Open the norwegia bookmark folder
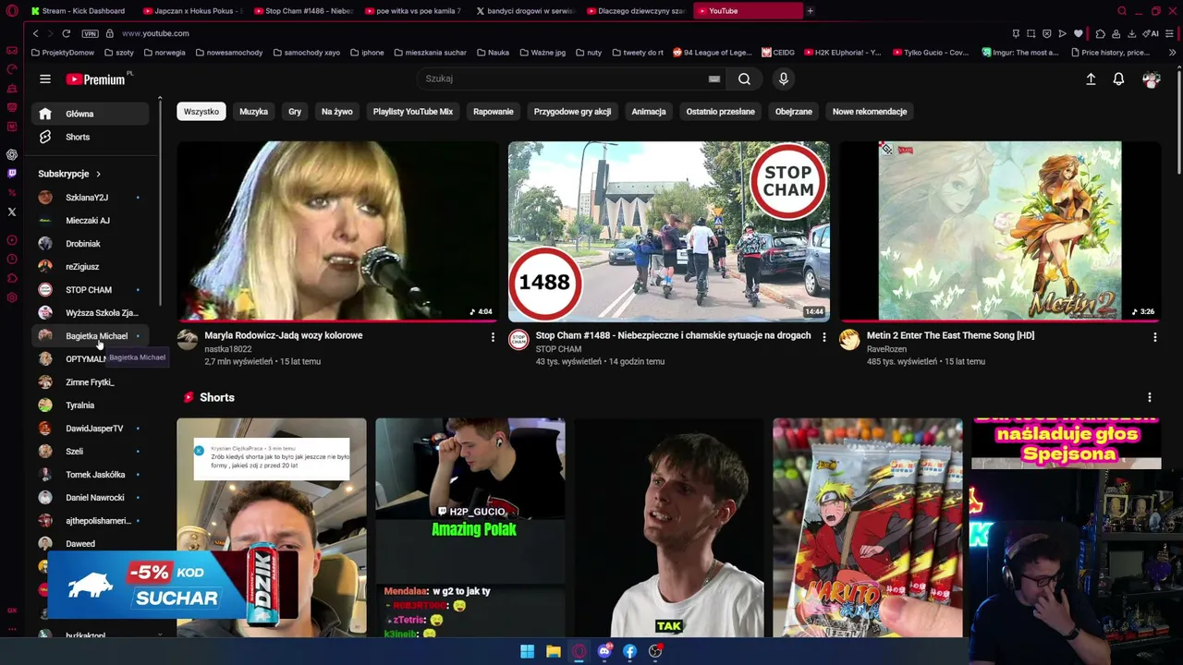The width and height of the screenshot is (1183, 665). point(165,53)
